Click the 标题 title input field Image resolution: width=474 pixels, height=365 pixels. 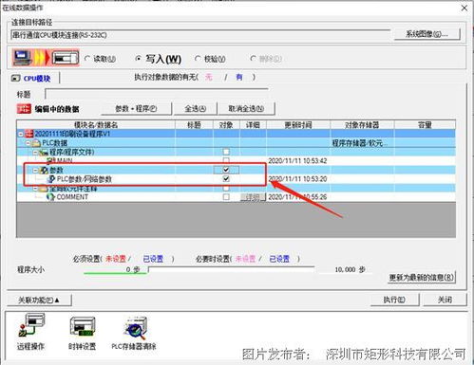pyautogui.click(x=157, y=94)
